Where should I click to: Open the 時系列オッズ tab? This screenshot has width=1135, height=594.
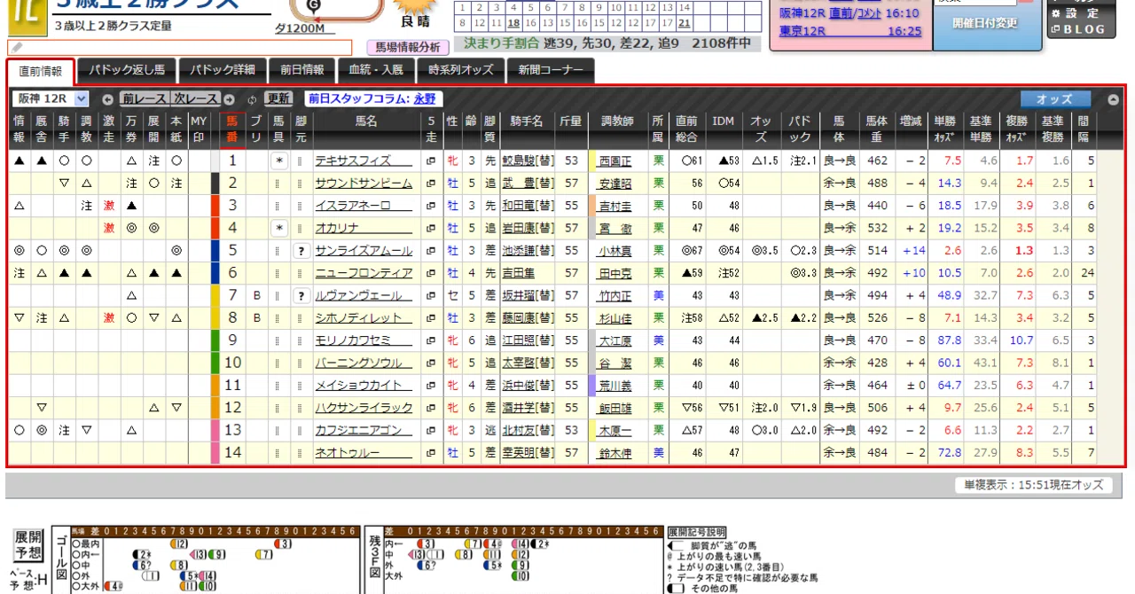point(460,70)
